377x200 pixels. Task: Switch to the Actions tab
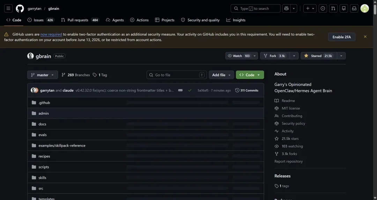pos(139,20)
